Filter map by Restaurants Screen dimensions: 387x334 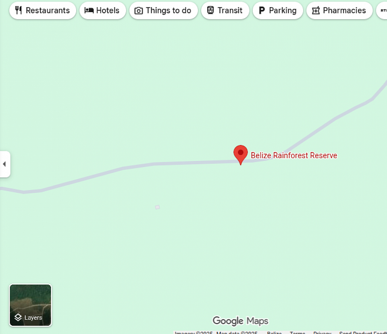[43, 10]
